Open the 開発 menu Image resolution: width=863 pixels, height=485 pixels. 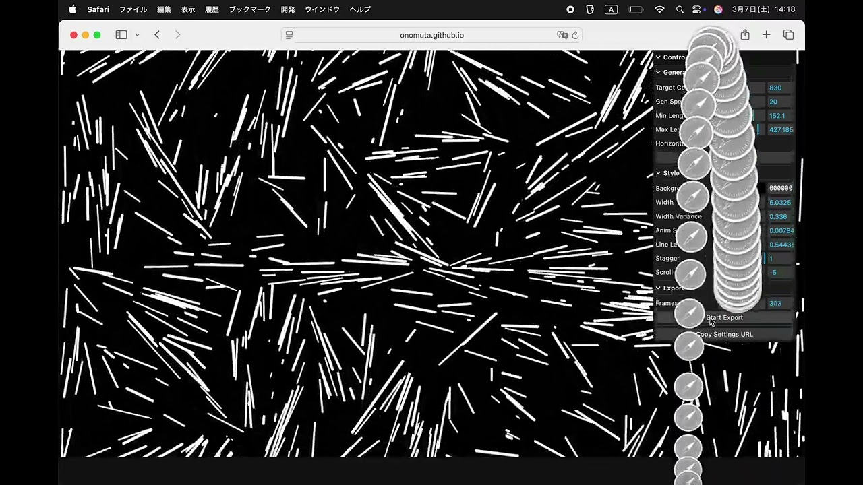[288, 9]
